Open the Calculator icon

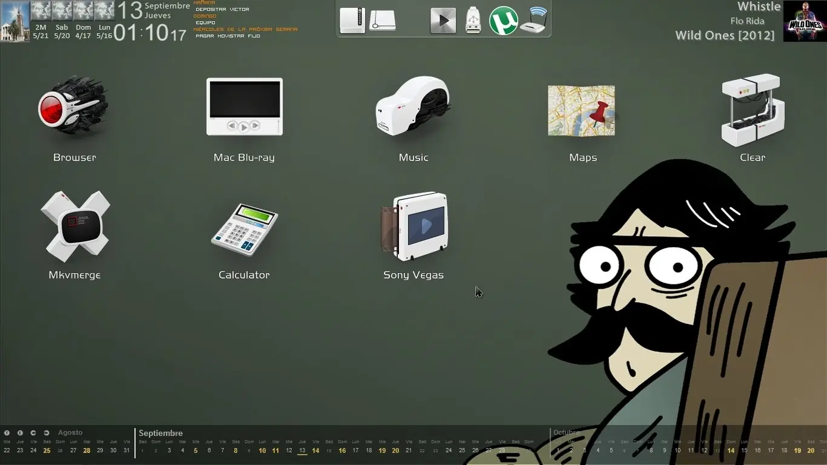[244, 230]
